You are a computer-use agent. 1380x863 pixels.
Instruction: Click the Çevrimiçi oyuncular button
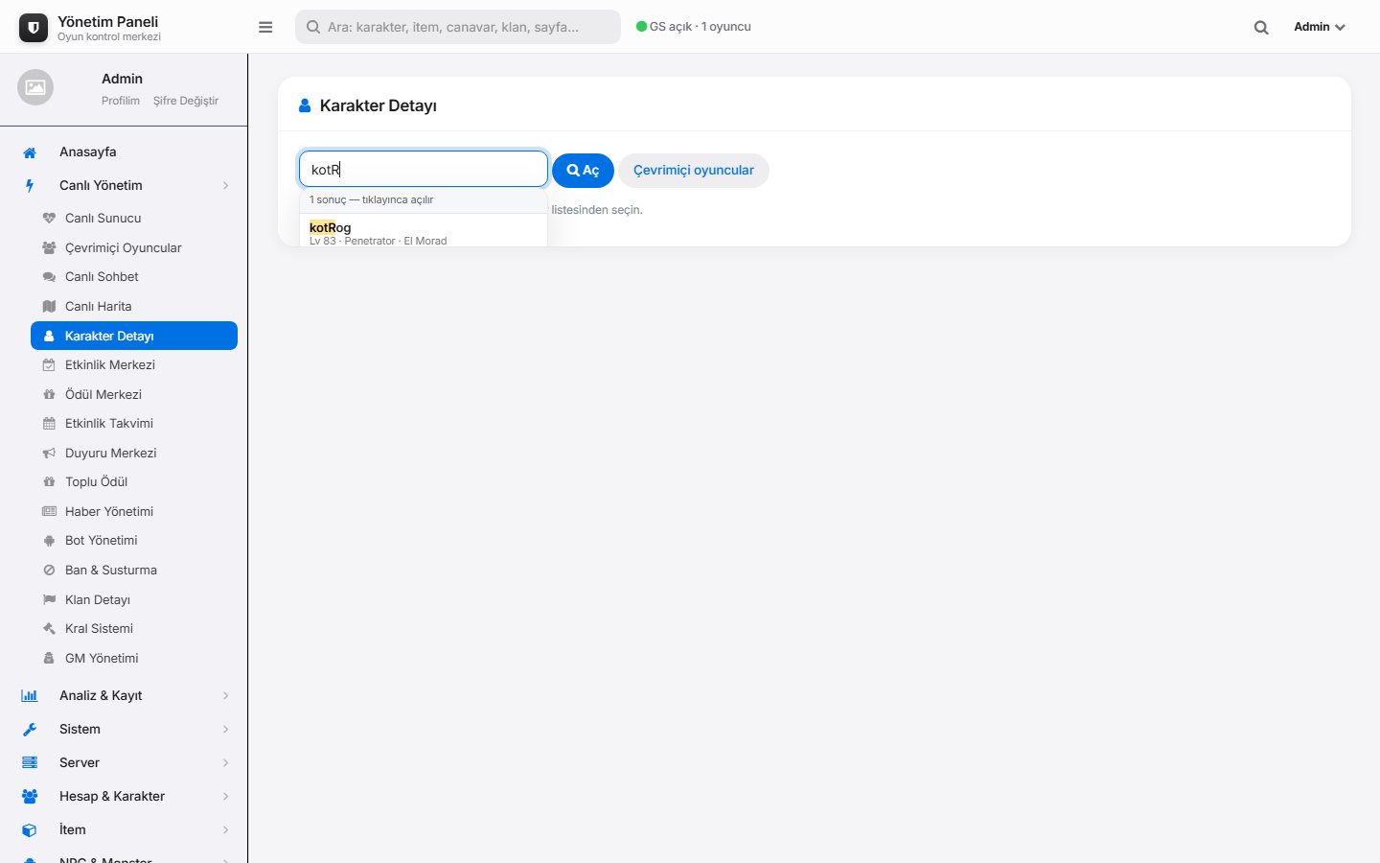(x=694, y=170)
